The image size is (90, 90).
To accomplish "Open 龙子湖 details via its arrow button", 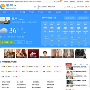I will (19, 66).
